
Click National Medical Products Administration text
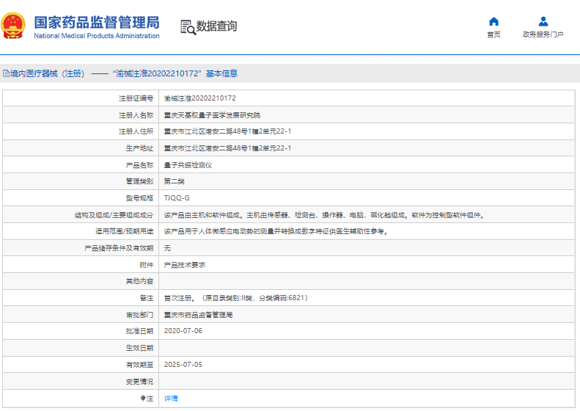[97, 36]
